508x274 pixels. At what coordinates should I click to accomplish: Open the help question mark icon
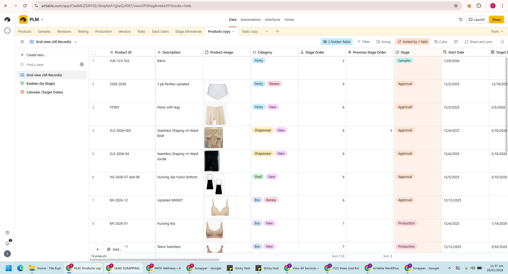tap(7, 233)
